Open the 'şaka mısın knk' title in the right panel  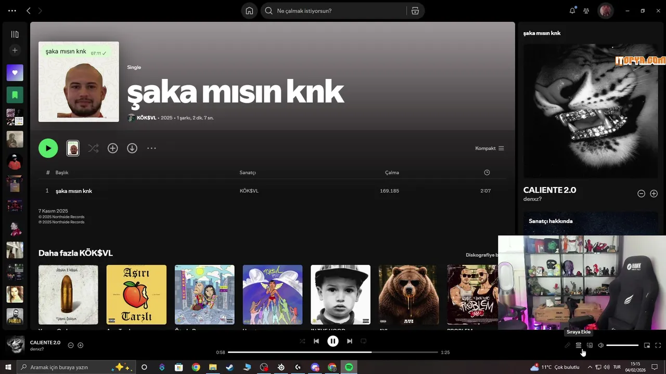pos(542,33)
